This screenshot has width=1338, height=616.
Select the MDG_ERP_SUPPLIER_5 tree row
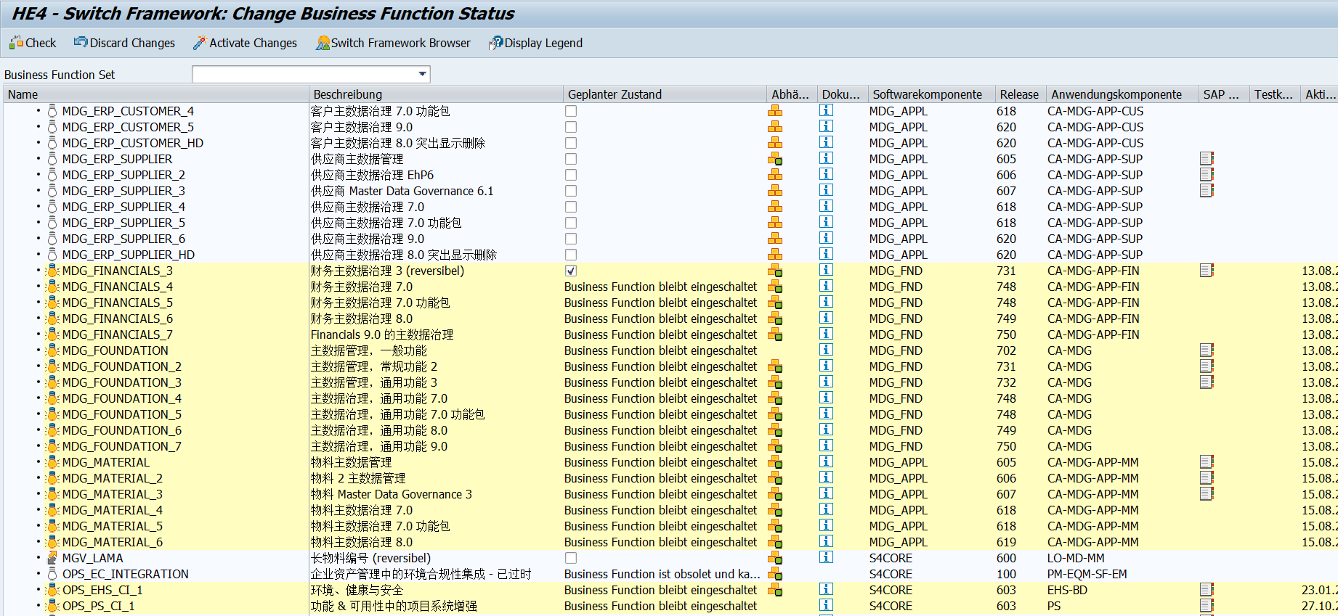(x=123, y=223)
